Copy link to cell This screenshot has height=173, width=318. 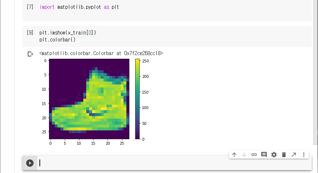tap(254, 155)
